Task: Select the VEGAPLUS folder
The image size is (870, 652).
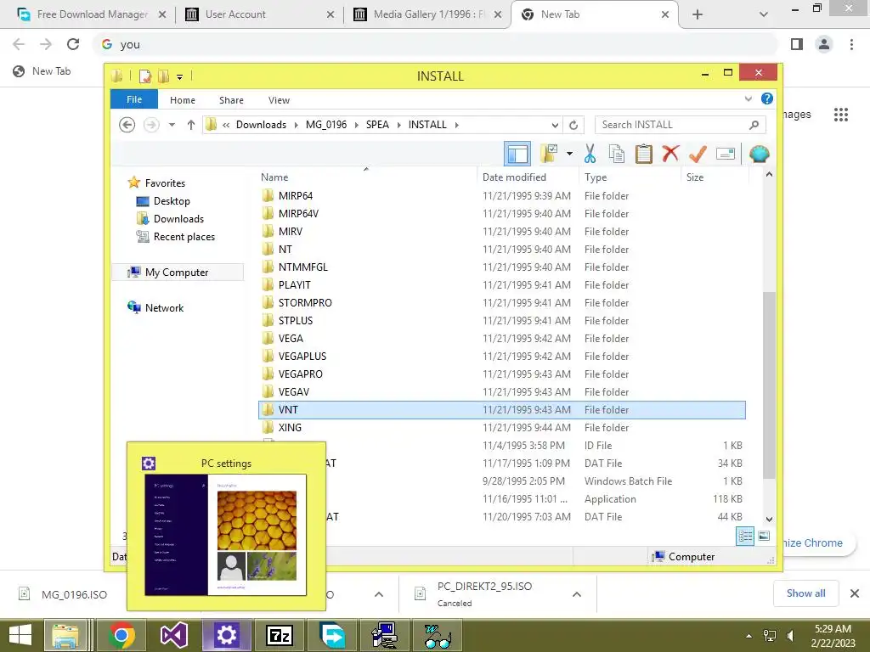Action: pyautogui.click(x=501, y=356)
